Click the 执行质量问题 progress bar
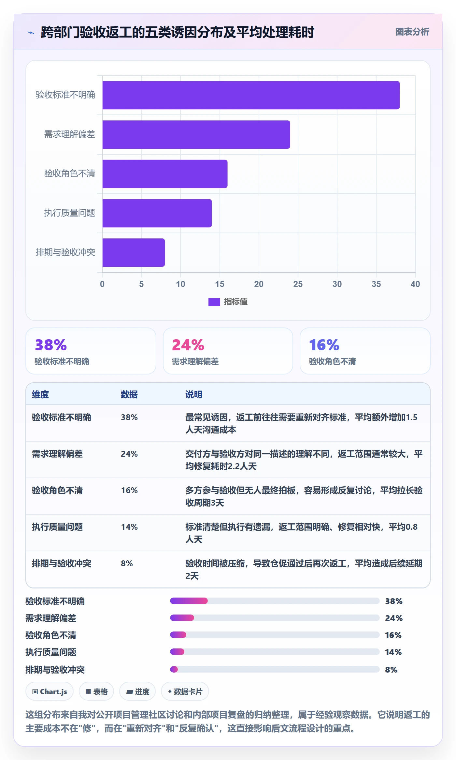 275,652
